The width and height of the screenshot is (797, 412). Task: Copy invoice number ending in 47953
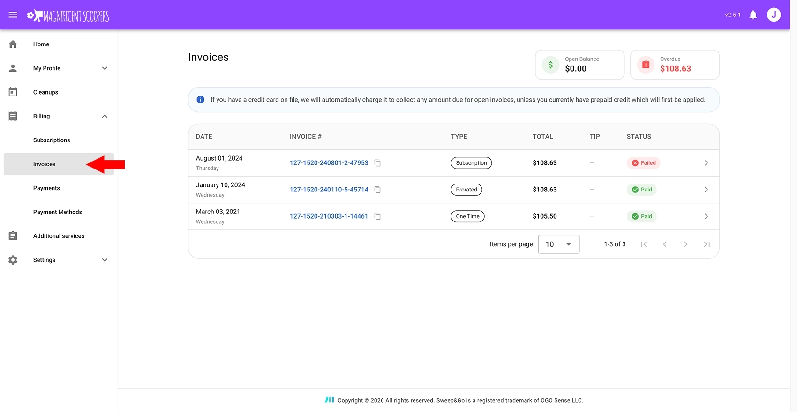pyautogui.click(x=377, y=163)
